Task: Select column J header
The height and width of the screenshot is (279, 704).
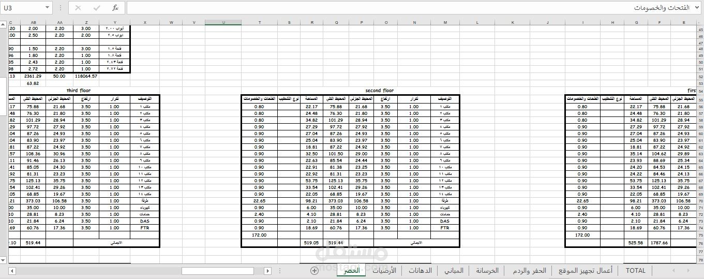Action: click(547, 23)
